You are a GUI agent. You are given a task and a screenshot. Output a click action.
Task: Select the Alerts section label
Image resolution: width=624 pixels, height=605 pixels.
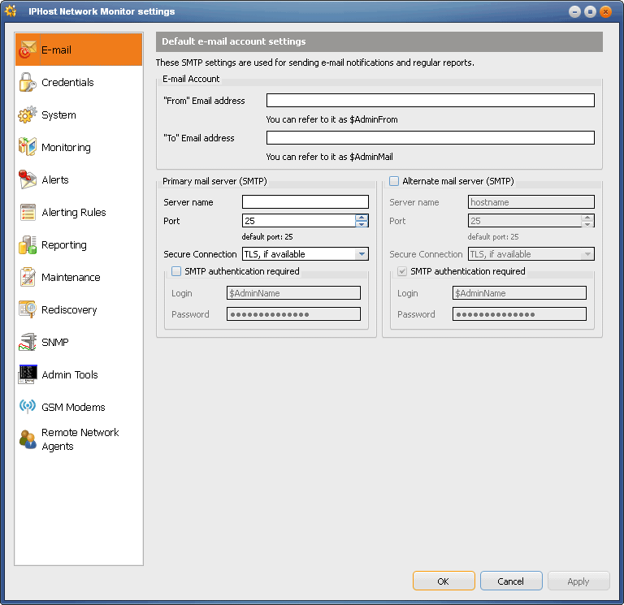(x=55, y=179)
